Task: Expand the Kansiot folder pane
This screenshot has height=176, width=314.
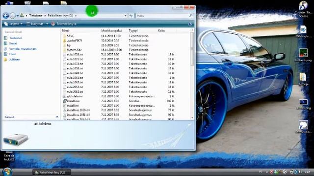Action: click(x=57, y=117)
